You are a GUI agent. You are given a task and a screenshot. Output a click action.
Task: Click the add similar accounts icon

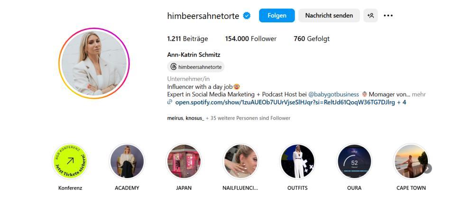coord(370,16)
